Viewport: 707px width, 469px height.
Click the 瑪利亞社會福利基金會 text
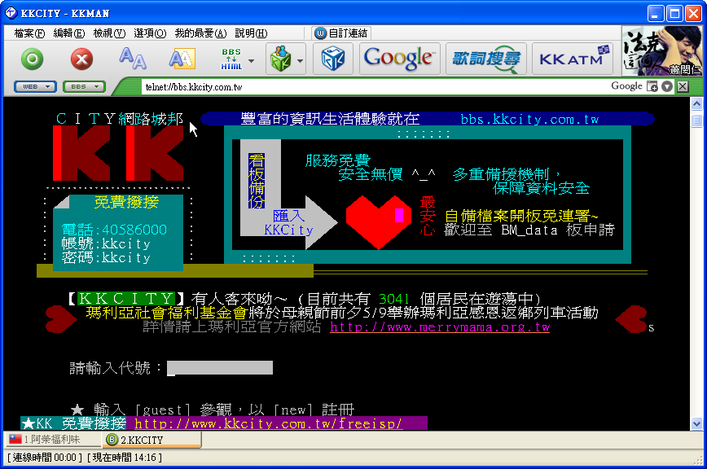[166, 313]
